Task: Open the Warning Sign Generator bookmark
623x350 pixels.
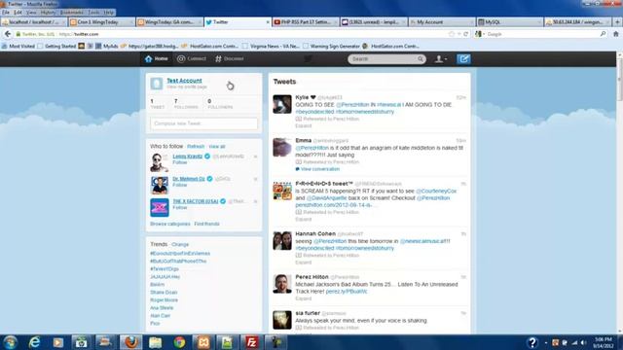Action: pyautogui.click(x=331, y=46)
